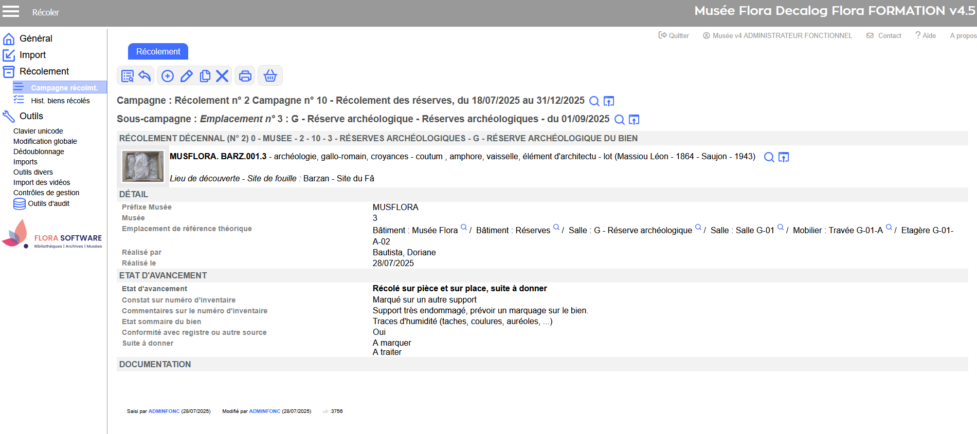Click the Quitter link
Screen dimensions: 977x434
pyautogui.click(x=674, y=35)
